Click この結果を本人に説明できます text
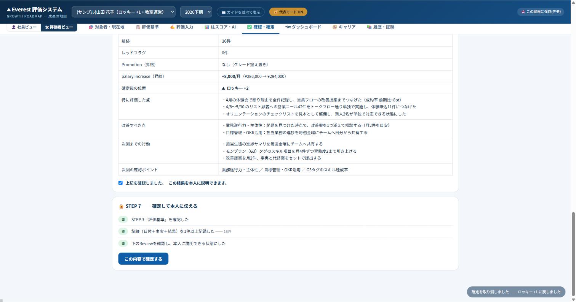 point(198,183)
